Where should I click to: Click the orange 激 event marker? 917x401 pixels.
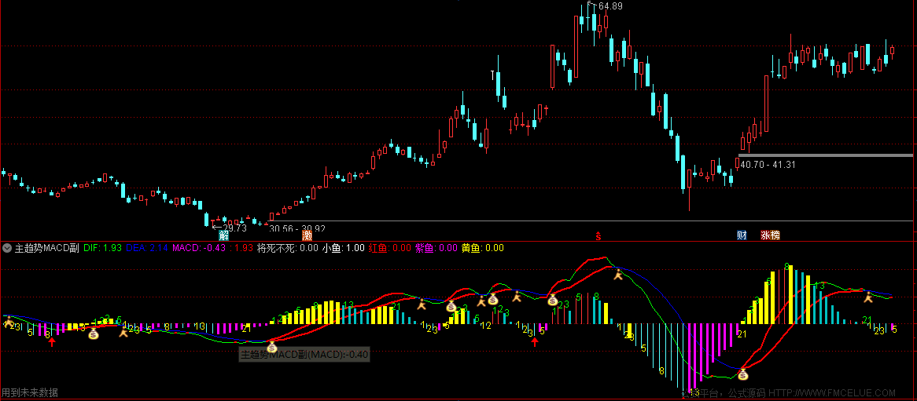tap(307, 236)
